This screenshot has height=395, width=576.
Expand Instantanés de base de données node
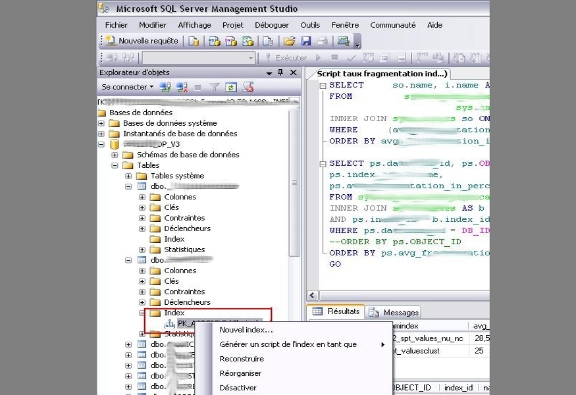pos(101,134)
